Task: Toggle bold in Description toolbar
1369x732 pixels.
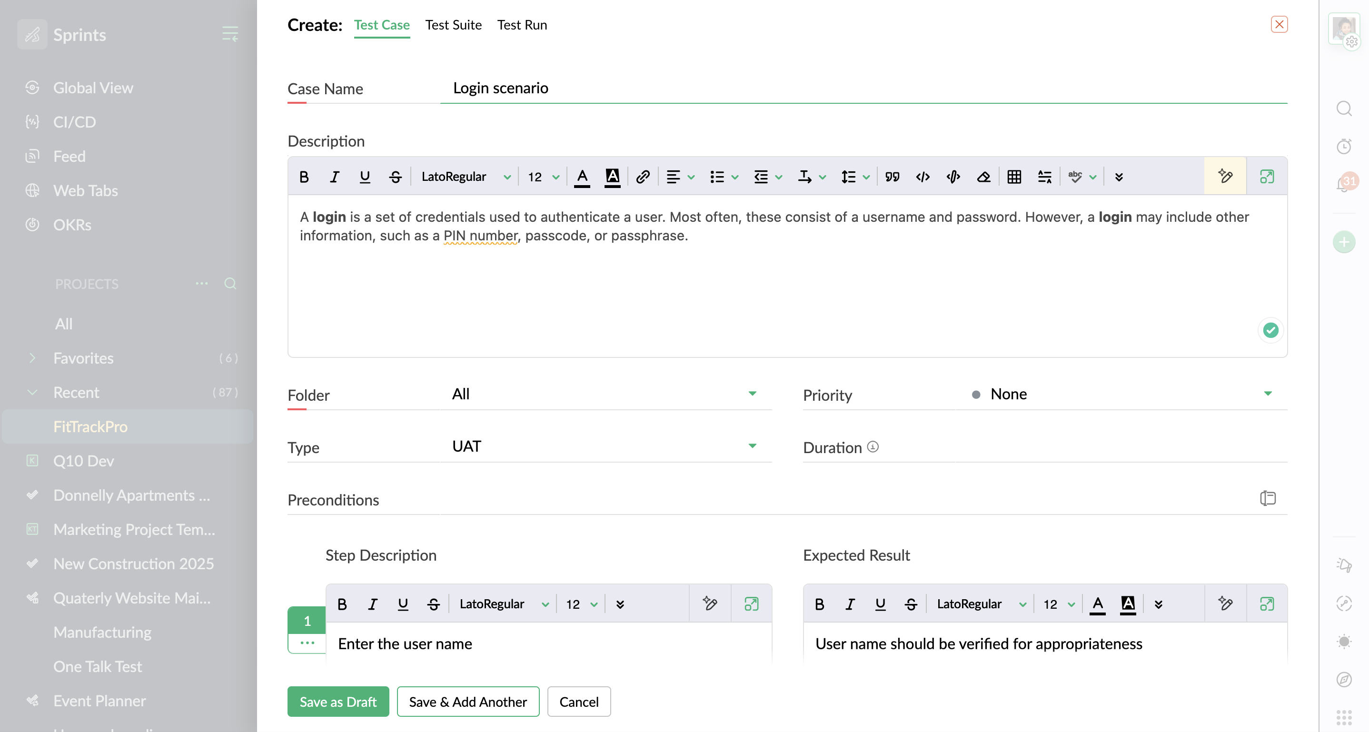Action: [x=304, y=177]
